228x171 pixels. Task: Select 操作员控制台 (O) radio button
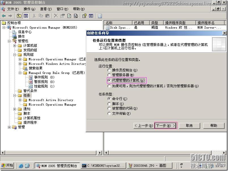[x=109, y=70]
